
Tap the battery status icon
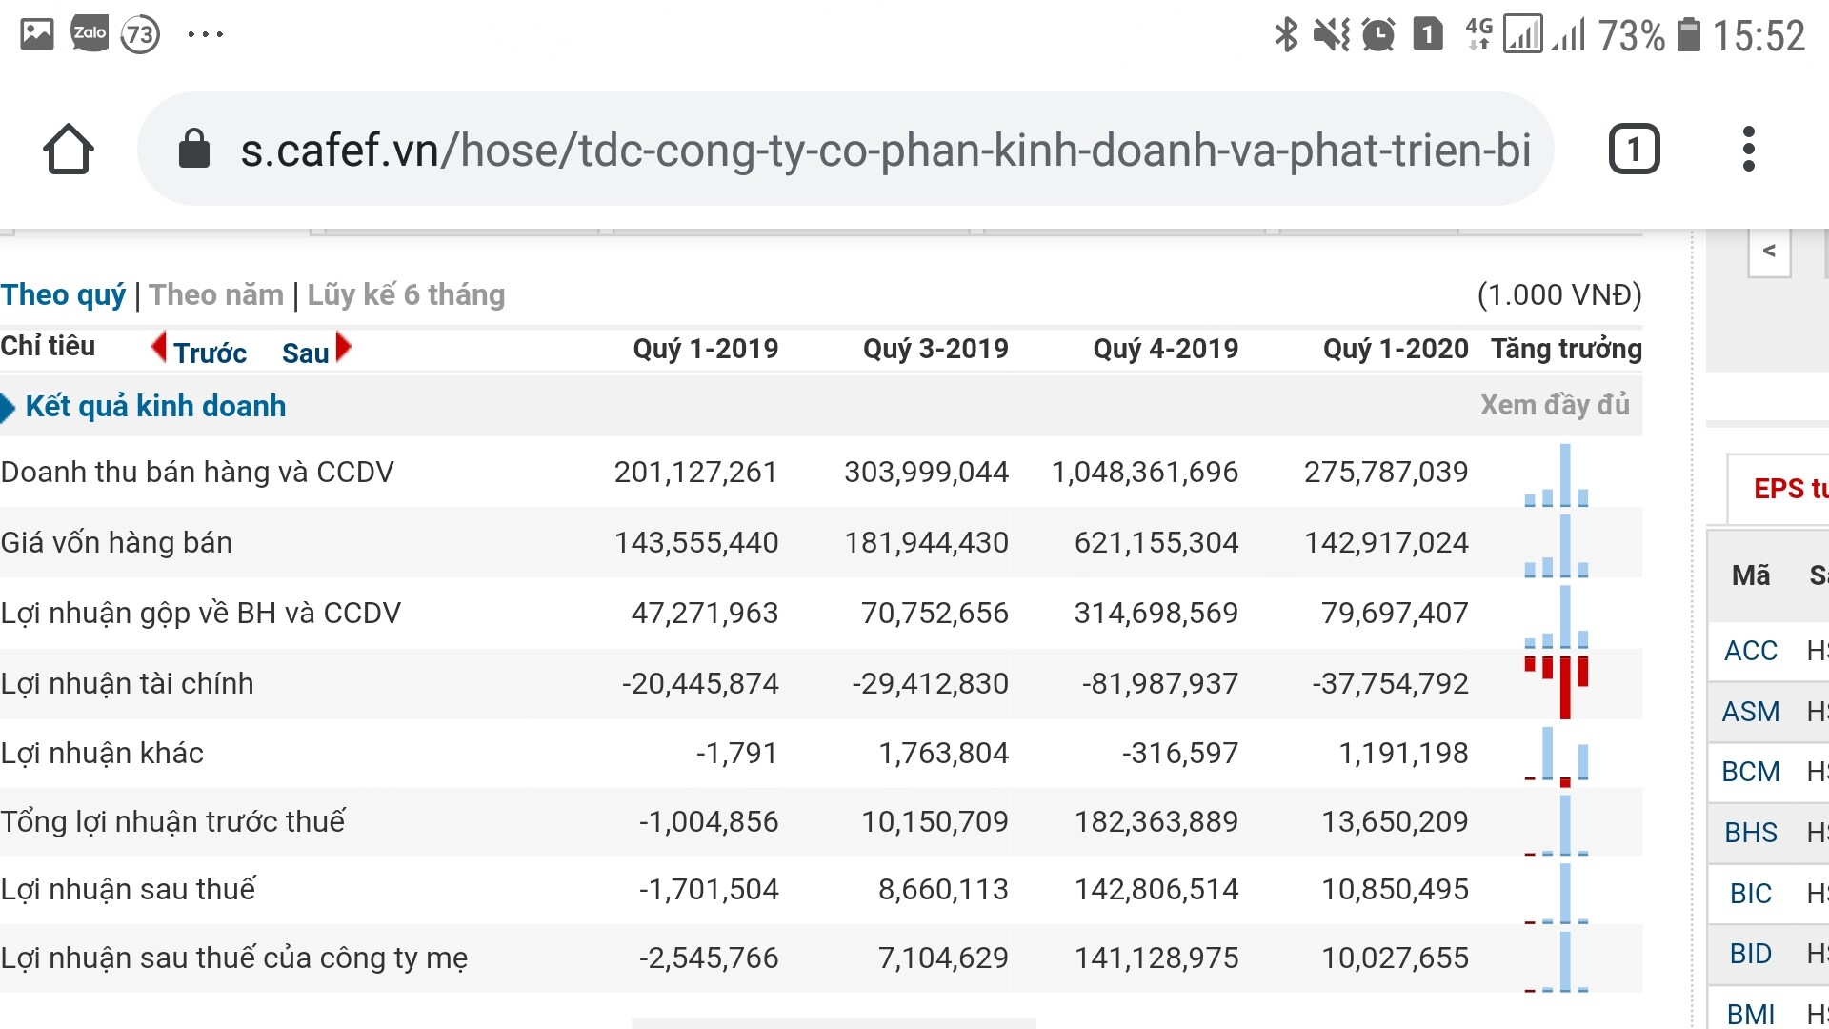point(1688,35)
